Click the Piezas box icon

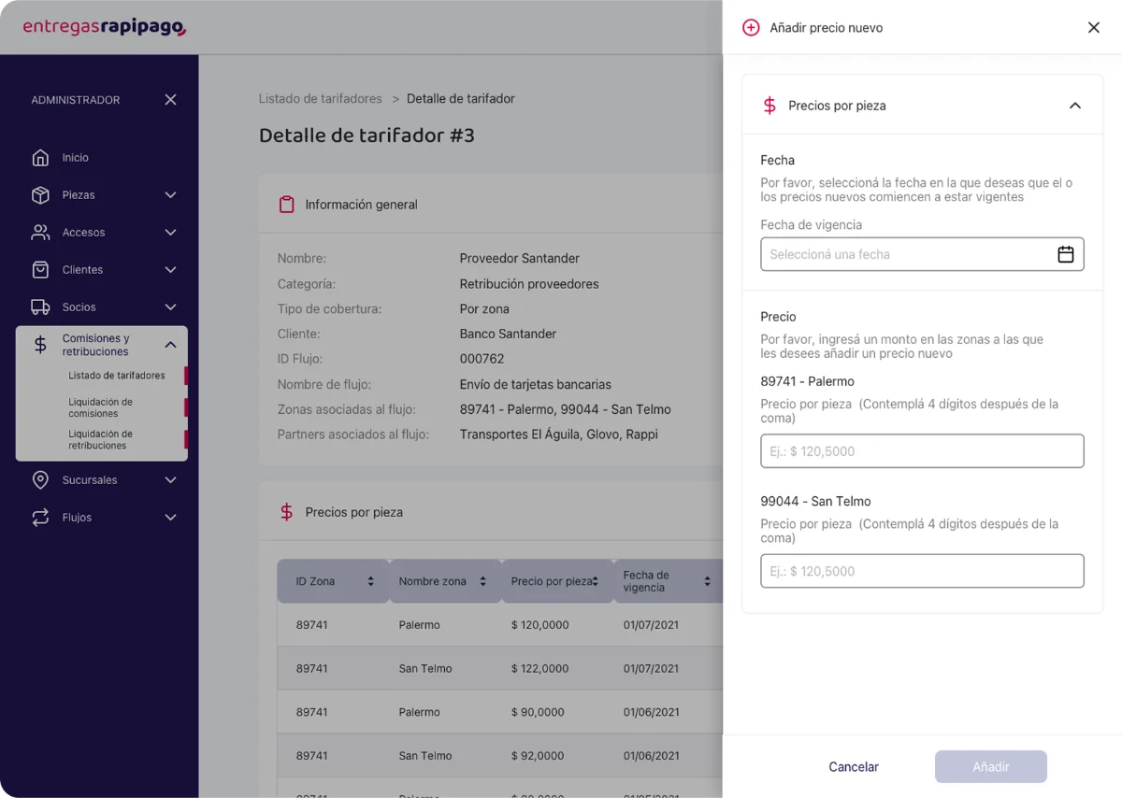[40, 194]
